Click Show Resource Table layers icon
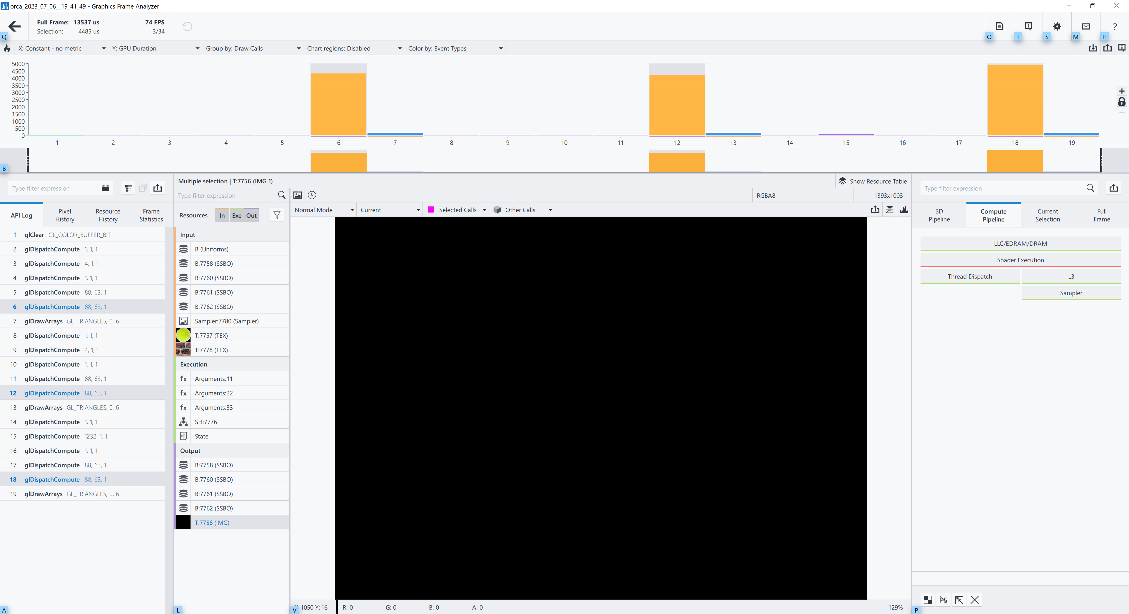This screenshot has width=1129, height=614. point(842,181)
